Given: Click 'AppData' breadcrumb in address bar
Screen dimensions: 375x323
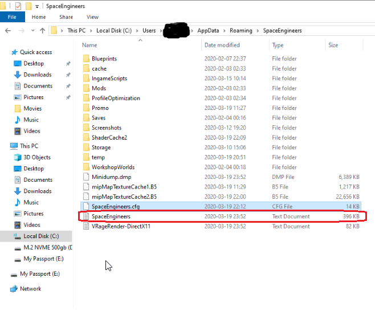Looking at the screenshot, I should 208,31.
